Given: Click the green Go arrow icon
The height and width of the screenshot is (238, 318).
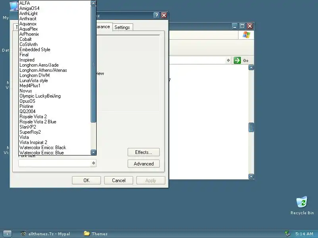Looking at the screenshot, I should tap(237, 60).
